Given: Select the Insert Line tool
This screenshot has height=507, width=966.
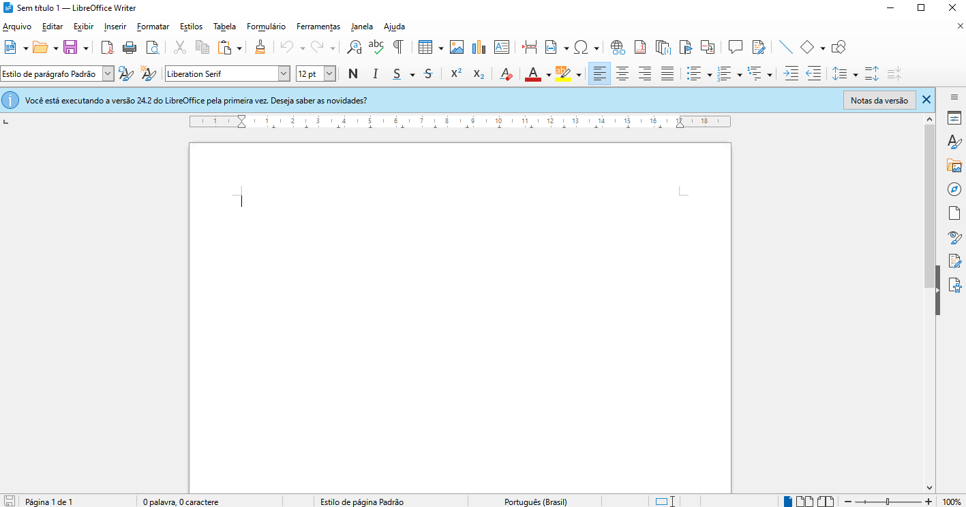Looking at the screenshot, I should point(786,48).
